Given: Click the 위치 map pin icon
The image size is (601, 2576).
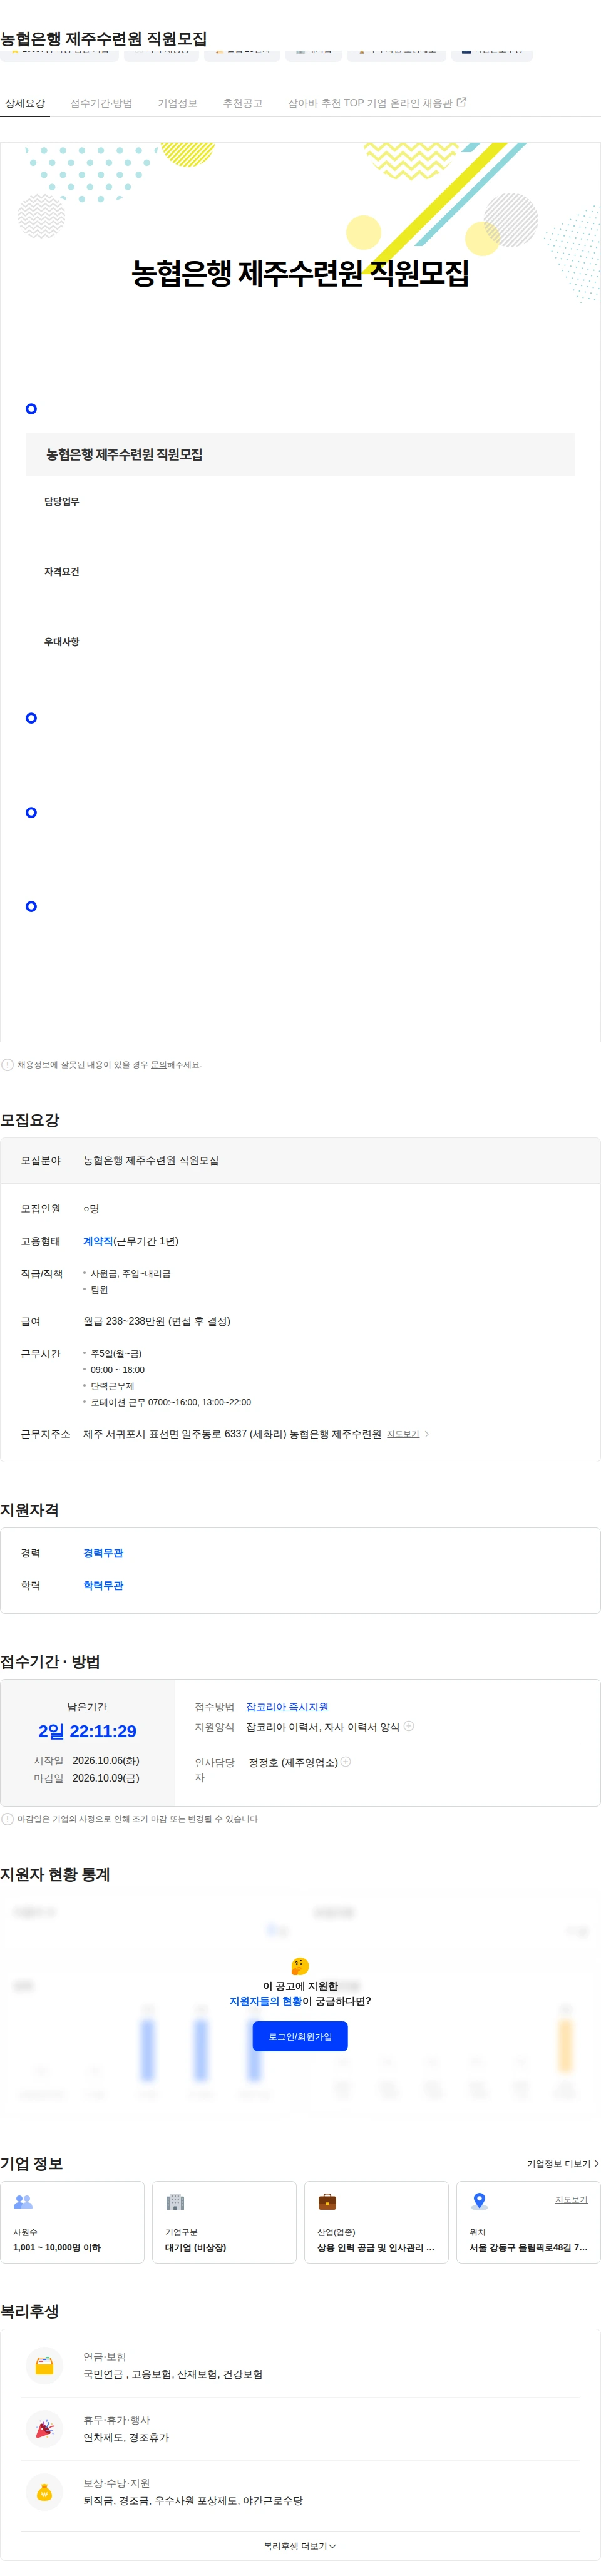Looking at the screenshot, I should tap(479, 2201).
